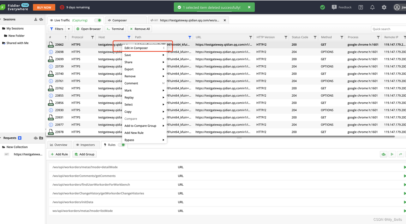Click the Process column filter icon
This screenshot has width=406, height=224.
tap(378, 37)
